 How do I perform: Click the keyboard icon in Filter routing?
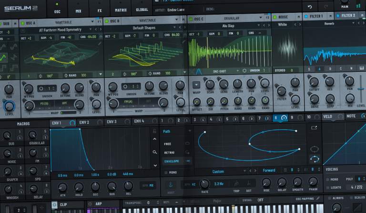[x=362, y=68]
